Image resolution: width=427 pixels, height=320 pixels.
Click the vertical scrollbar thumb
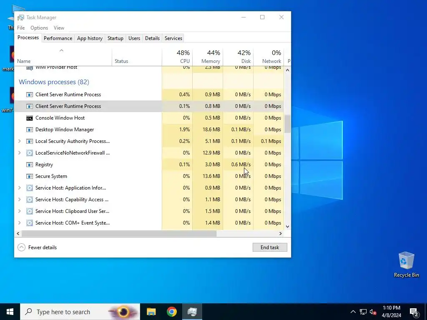click(x=288, y=124)
